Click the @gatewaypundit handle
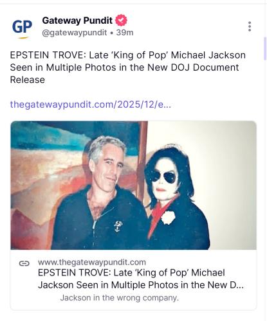The image size is (267, 321). click(x=75, y=33)
